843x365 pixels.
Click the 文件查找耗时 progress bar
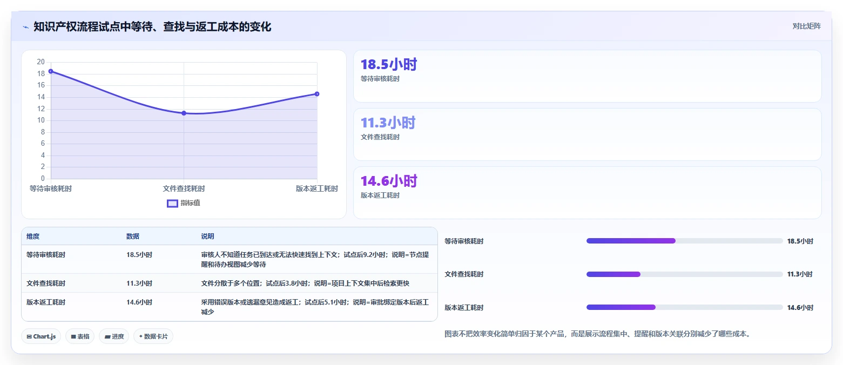click(685, 274)
